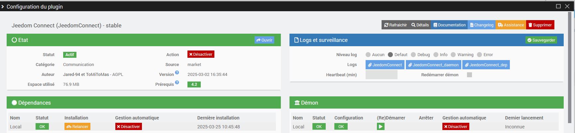
Task: Start the daemon with green play button
Action: 381,126
